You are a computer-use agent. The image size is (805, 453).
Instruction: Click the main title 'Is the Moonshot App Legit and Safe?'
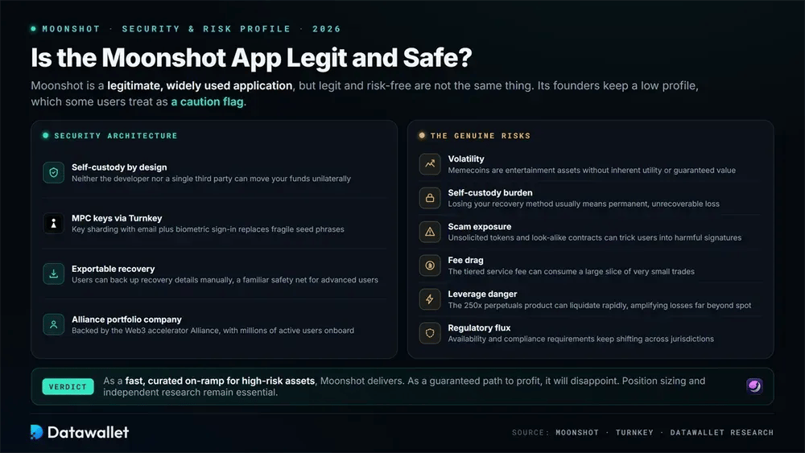point(251,57)
